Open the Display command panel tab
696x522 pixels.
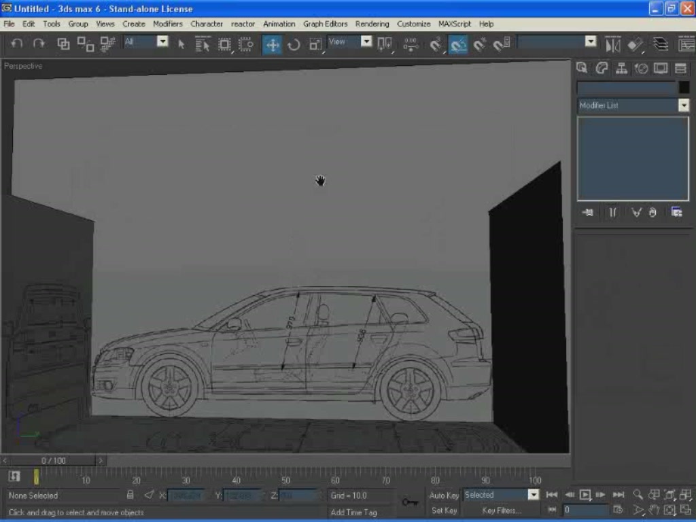coord(661,68)
